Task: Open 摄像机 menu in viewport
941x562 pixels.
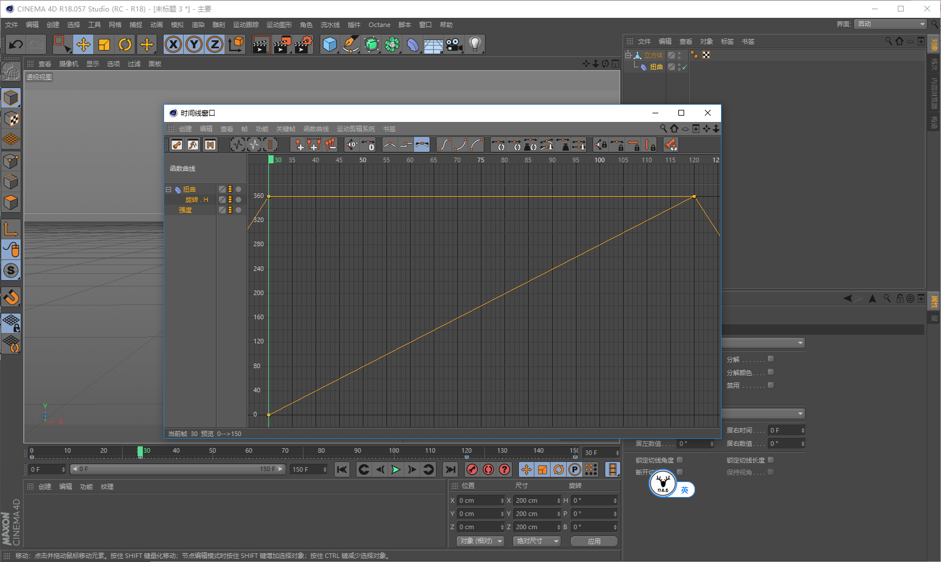Action: [x=69, y=64]
